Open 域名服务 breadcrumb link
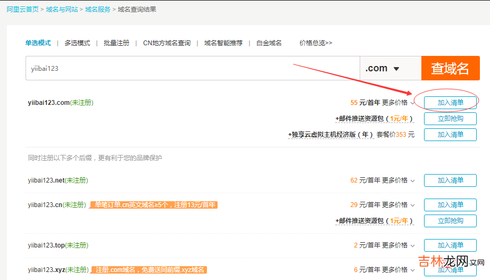 click(98, 9)
